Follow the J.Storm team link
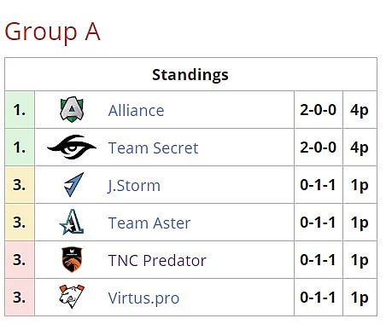The width and height of the screenshot is (386, 324). [x=134, y=186]
